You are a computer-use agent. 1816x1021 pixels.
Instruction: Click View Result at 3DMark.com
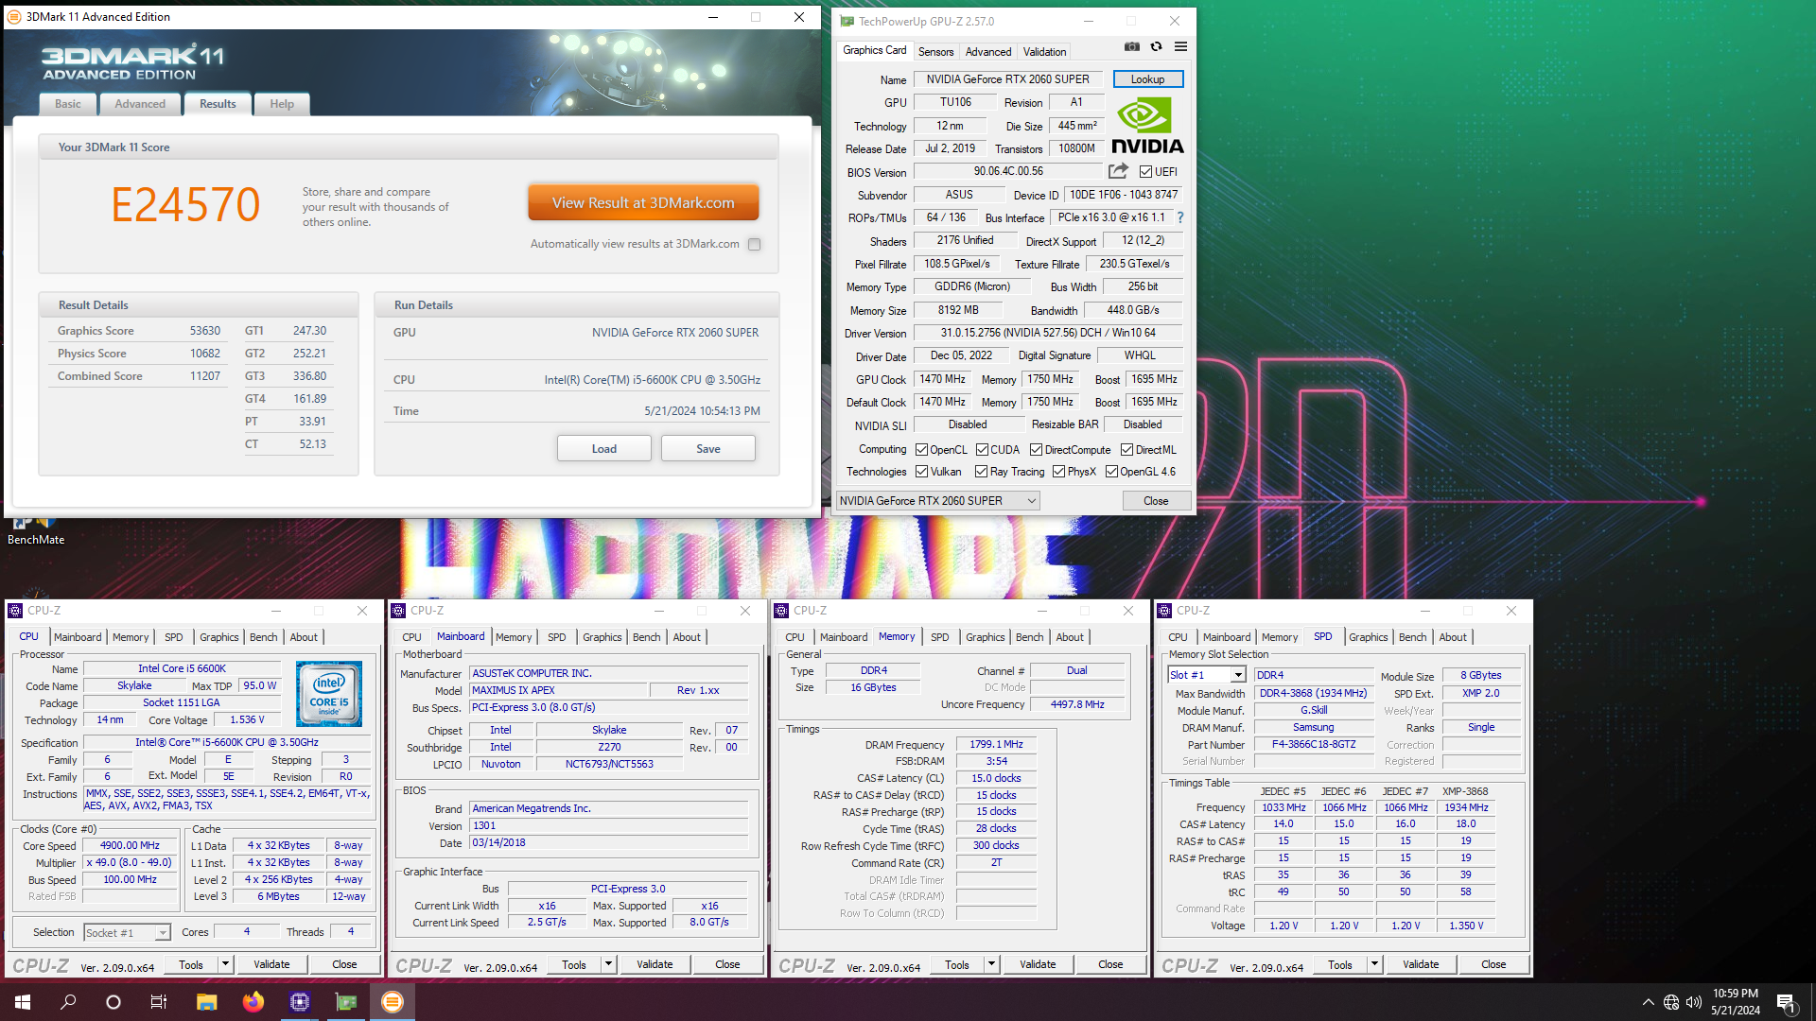643,202
